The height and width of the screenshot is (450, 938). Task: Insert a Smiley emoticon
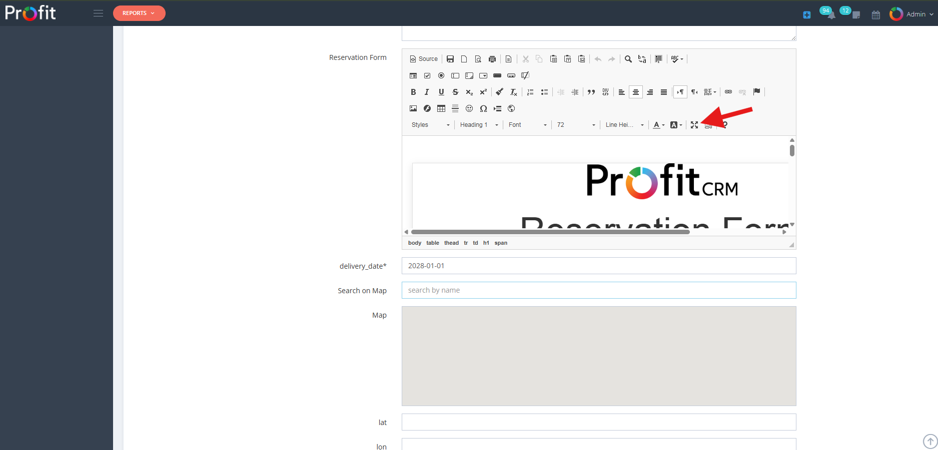click(x=469, y=108)
